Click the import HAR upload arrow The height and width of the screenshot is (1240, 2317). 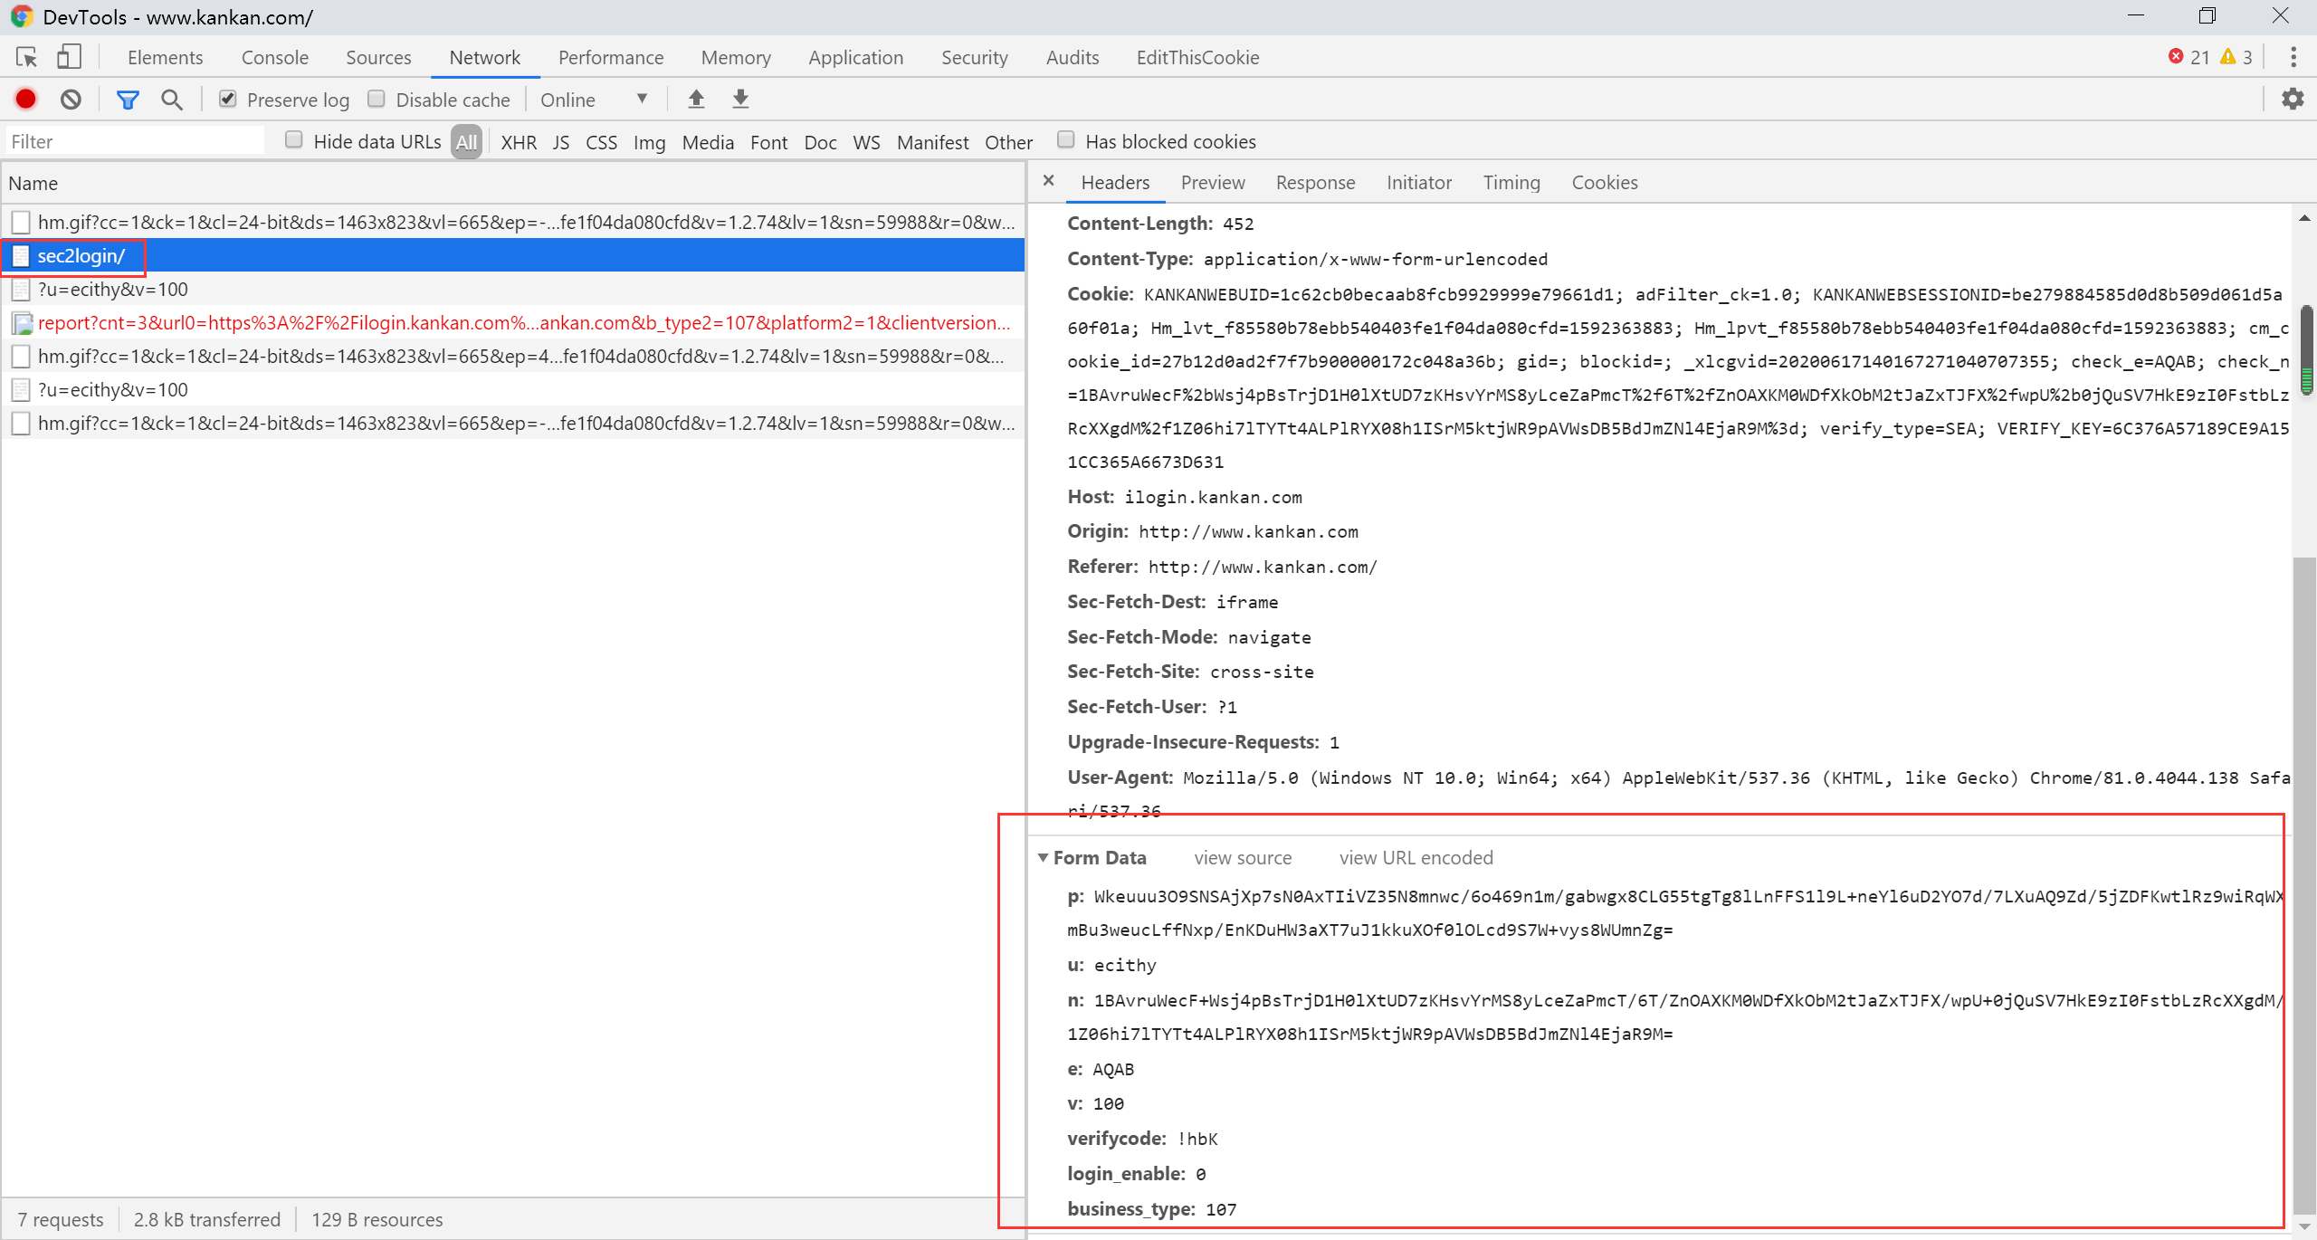[x=696, y=100]
